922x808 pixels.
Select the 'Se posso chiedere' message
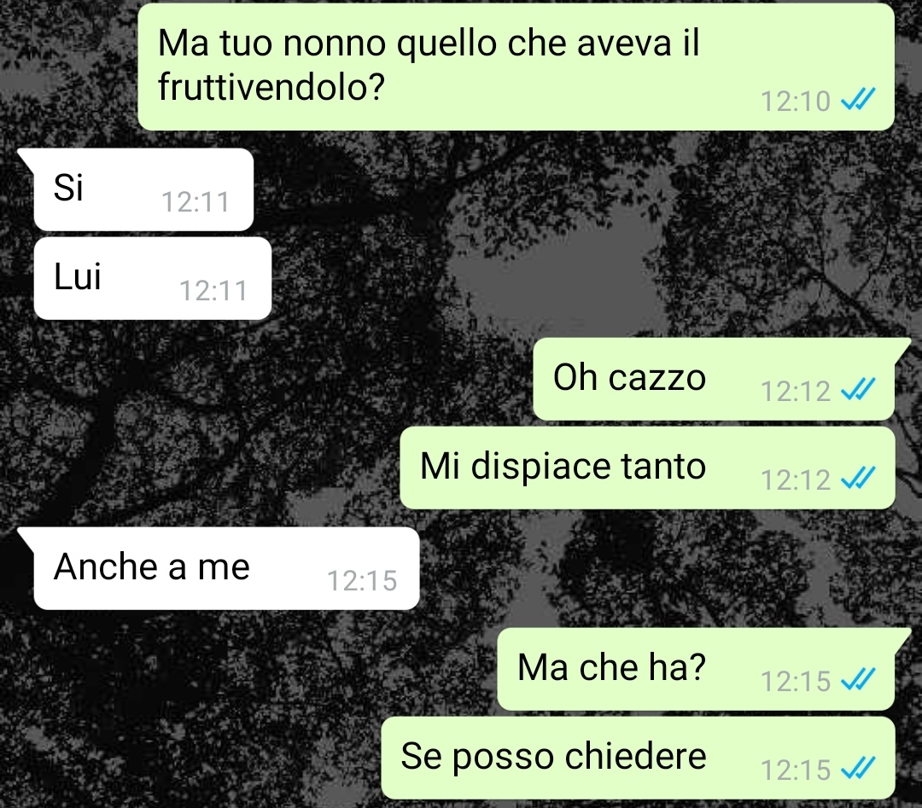click(x=638, y=758)
